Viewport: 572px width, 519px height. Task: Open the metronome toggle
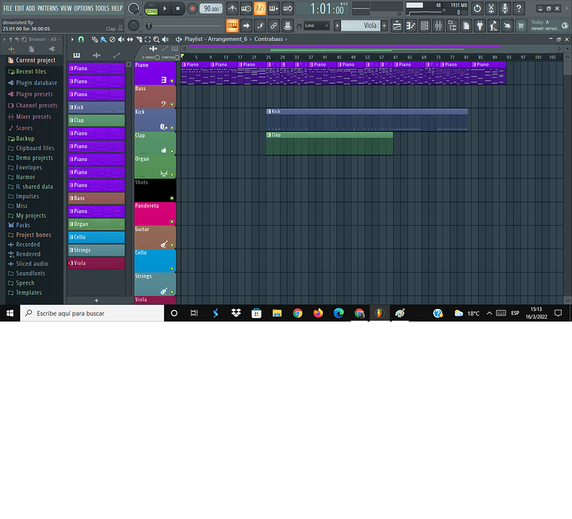click(232, 8)
